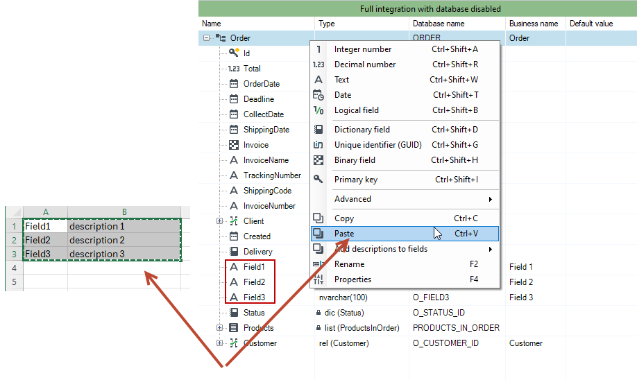Click the spreadsheet select-all corner

pos(14,212)
